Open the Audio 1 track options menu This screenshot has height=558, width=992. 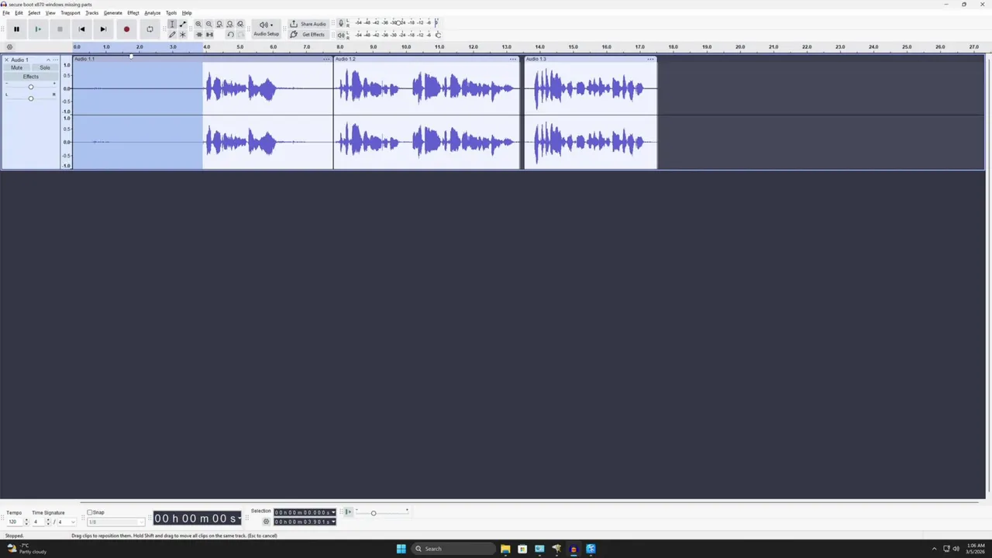coord(55,60)
